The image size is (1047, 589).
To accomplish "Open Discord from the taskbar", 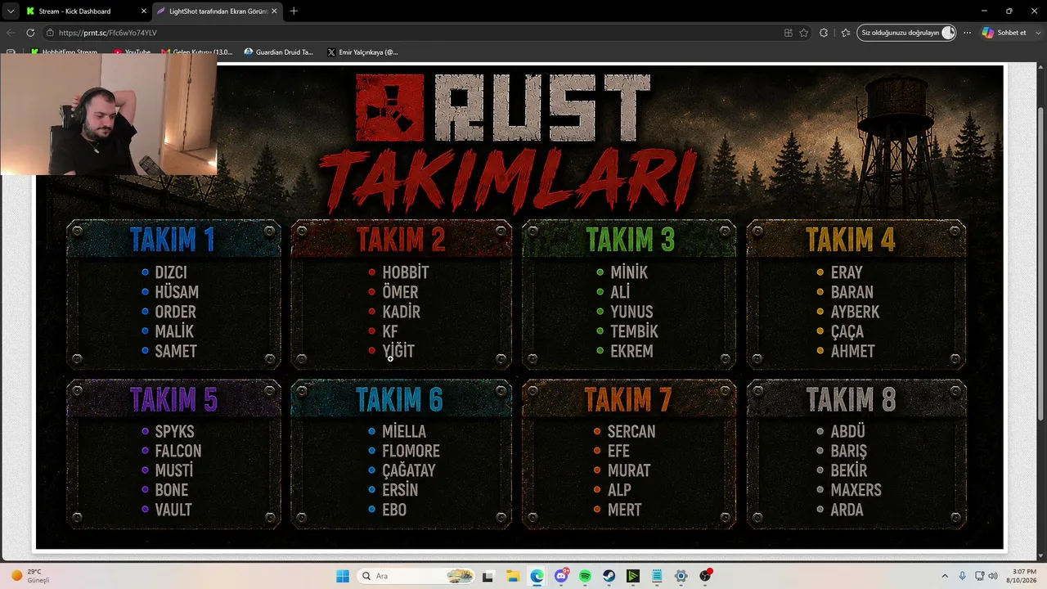I will [561, 576].
